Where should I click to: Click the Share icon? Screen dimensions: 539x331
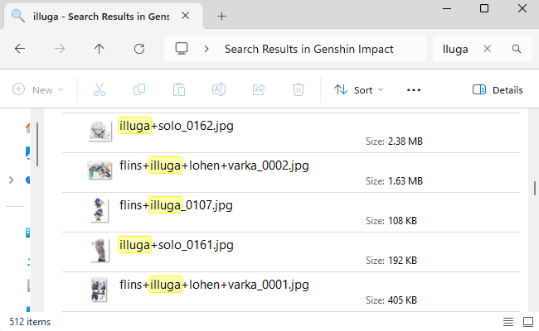coord(259,89)
